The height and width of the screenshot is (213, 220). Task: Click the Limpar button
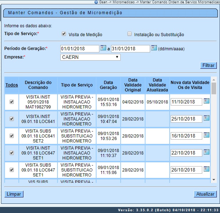pyautogui.click(x=14, y=194)
